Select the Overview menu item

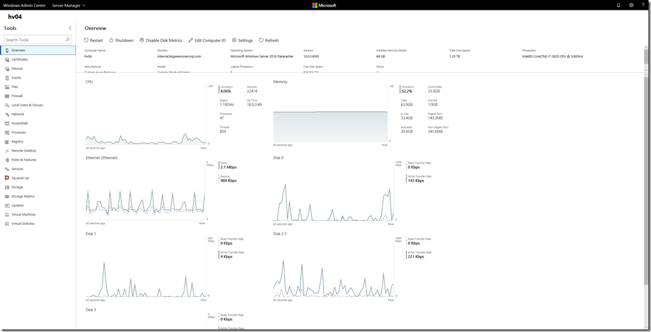click(x=38, y=50)
